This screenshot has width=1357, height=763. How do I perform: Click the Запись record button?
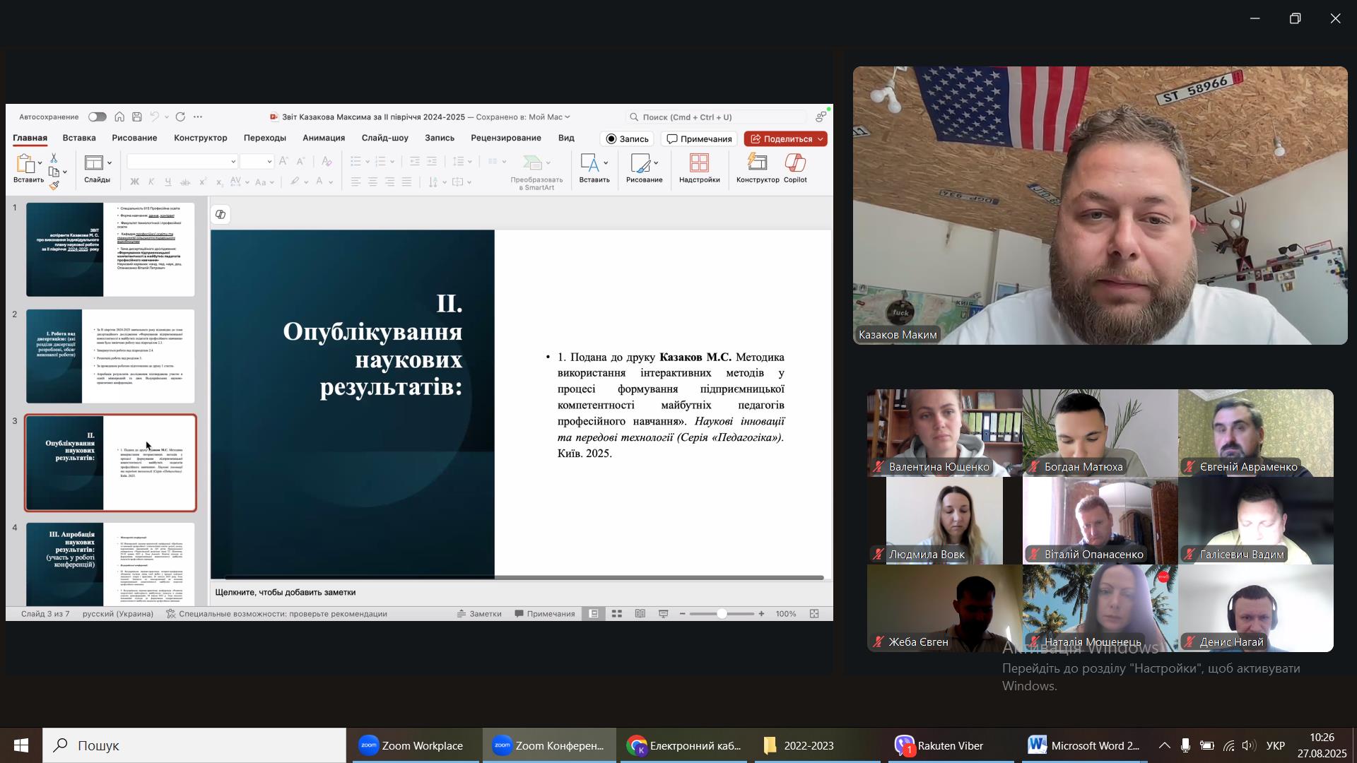(x=628, y=139)
